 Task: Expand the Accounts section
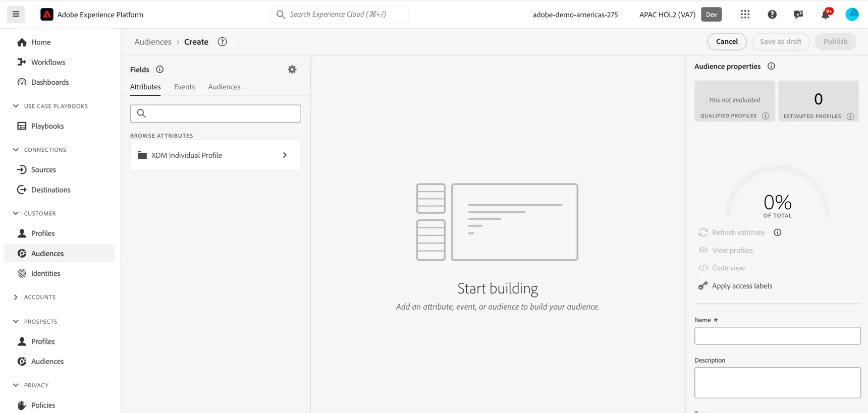(16, 298)
